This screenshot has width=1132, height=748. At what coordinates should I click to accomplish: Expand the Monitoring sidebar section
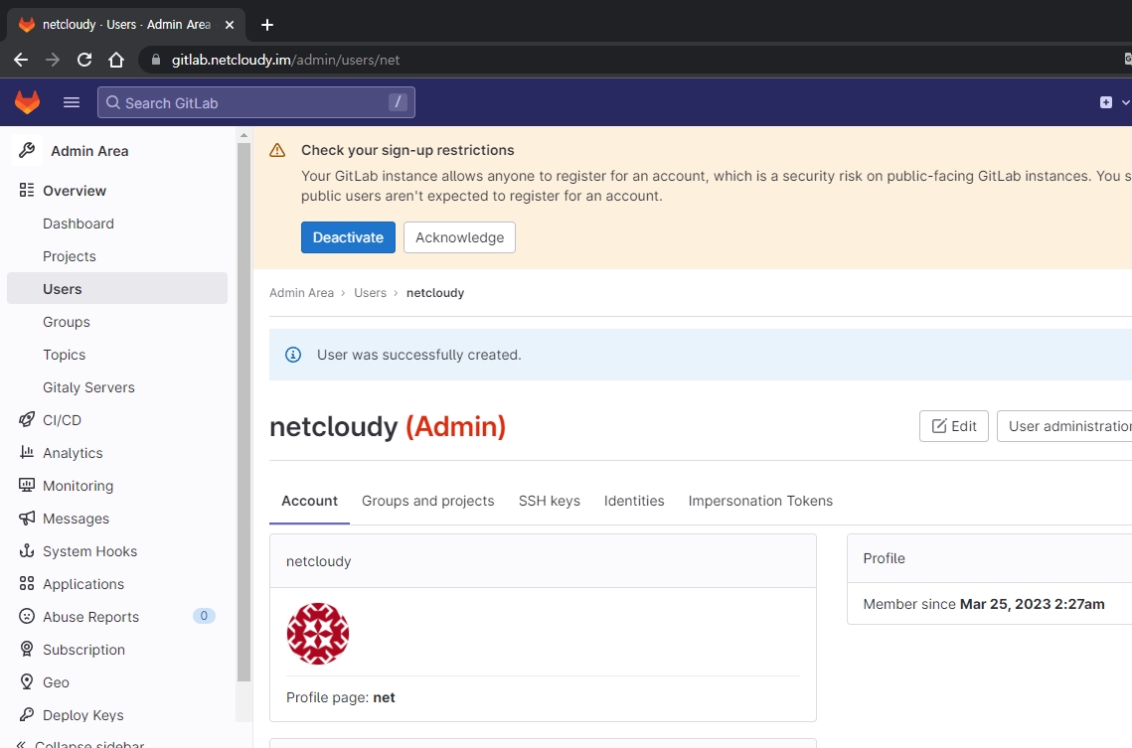(78, 486)
